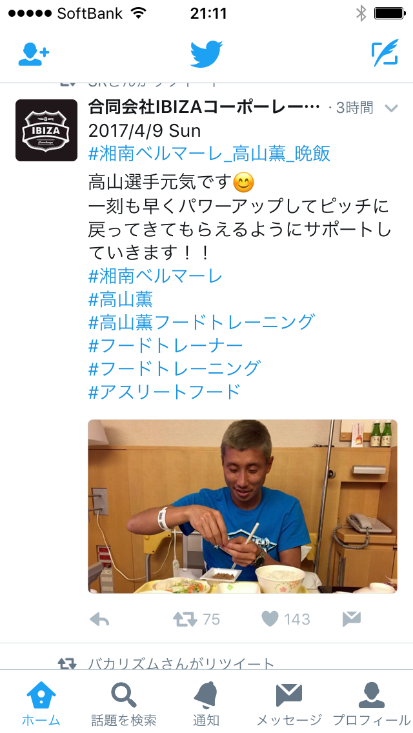
Task: Open the compose tweet quill icon
Action: 385,54
